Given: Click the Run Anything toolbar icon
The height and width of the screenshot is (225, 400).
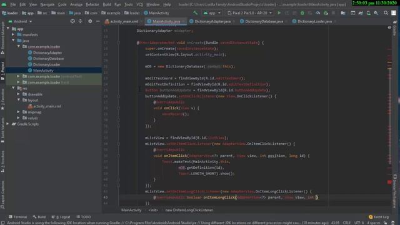Looking at the screenshot, I should pos(352,13).
